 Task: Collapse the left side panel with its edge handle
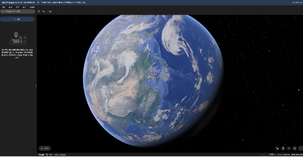point(36,86)
